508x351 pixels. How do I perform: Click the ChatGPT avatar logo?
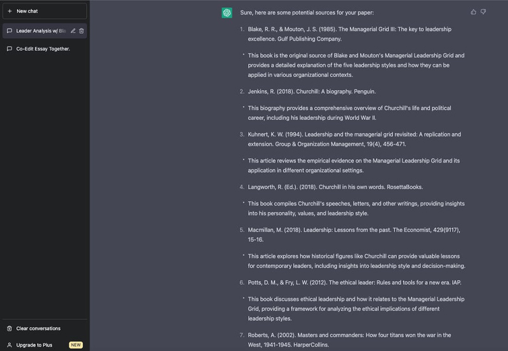click(x=227, y=13)
